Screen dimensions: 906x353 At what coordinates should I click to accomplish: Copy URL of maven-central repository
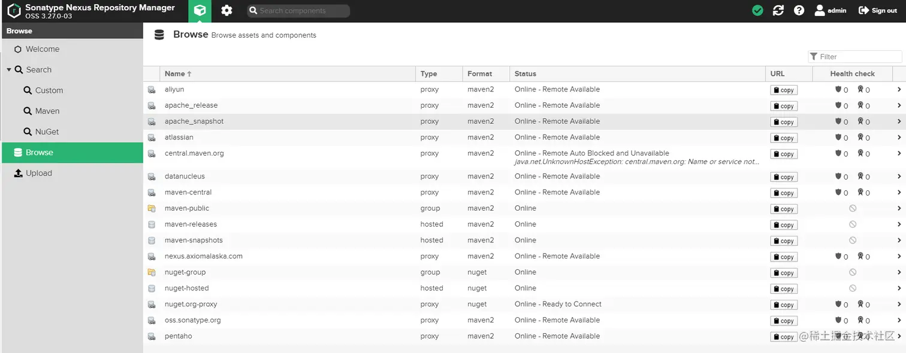784,193
